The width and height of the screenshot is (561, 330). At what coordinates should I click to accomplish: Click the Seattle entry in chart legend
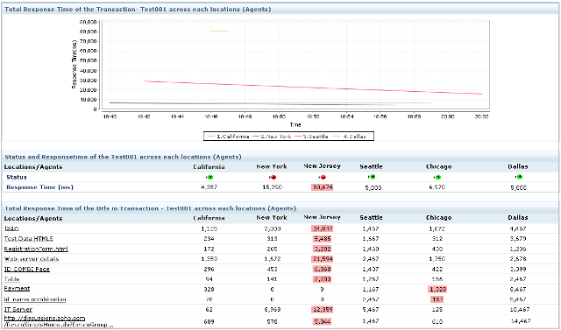(x=312, y=137)
